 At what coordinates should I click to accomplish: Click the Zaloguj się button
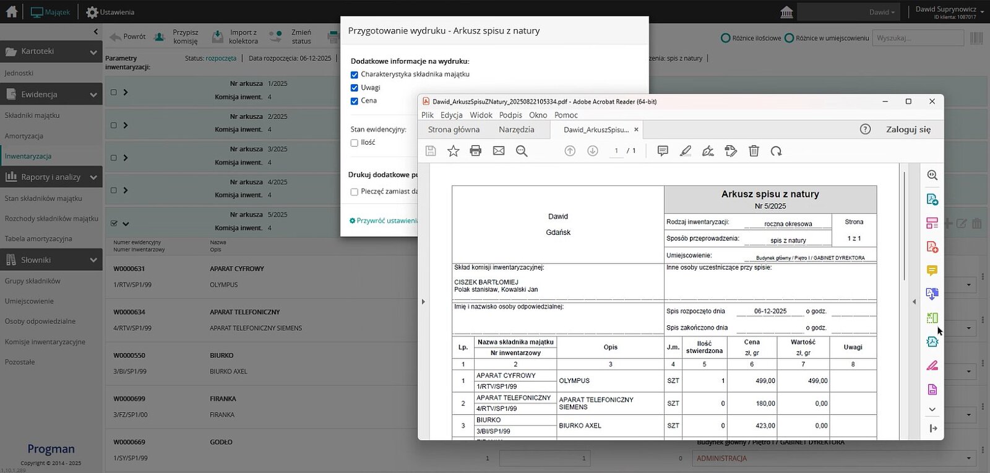point(908,129)
